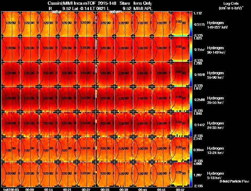Click the 'Ions Only' title text
251x191 pixels.
(143, 3)
